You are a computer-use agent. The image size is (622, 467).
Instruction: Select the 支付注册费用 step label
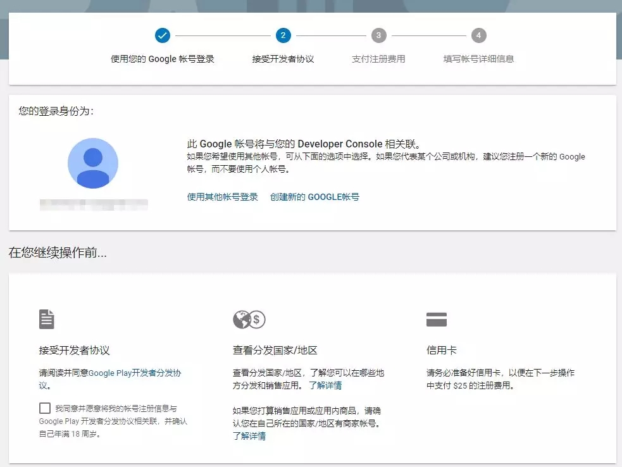click(378, 59)
